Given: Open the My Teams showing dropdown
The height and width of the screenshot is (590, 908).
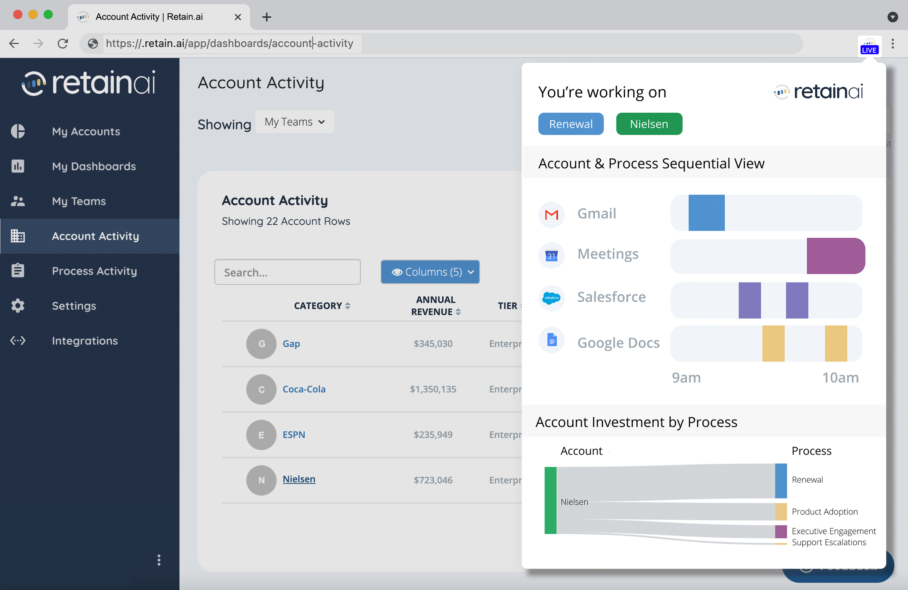Looking at the screenshot, I should (x=294, y=122).
